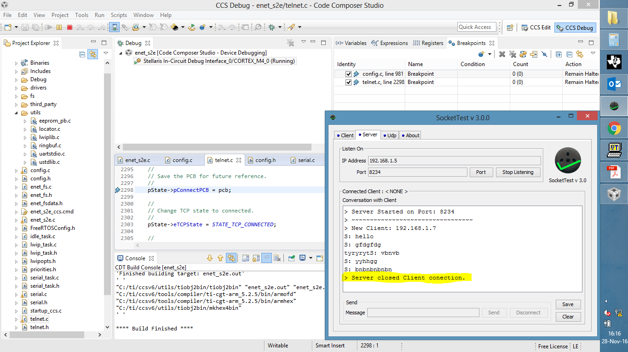The height and width of the screenshot is (352, 628).
Task: Collapse all in Project Explorer
Action: point(82,54)
